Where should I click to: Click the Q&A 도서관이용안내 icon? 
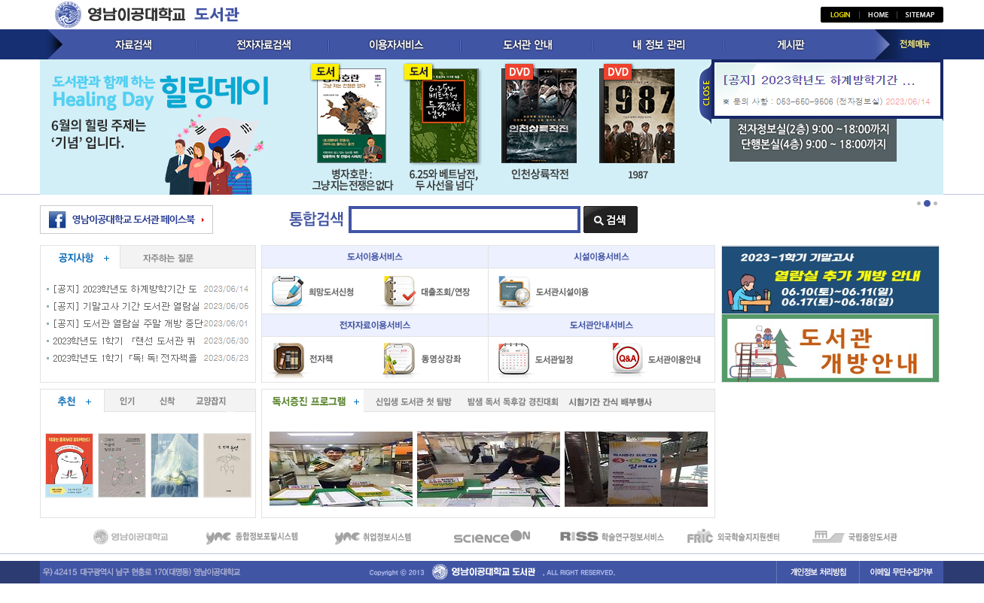click(627, 359)
